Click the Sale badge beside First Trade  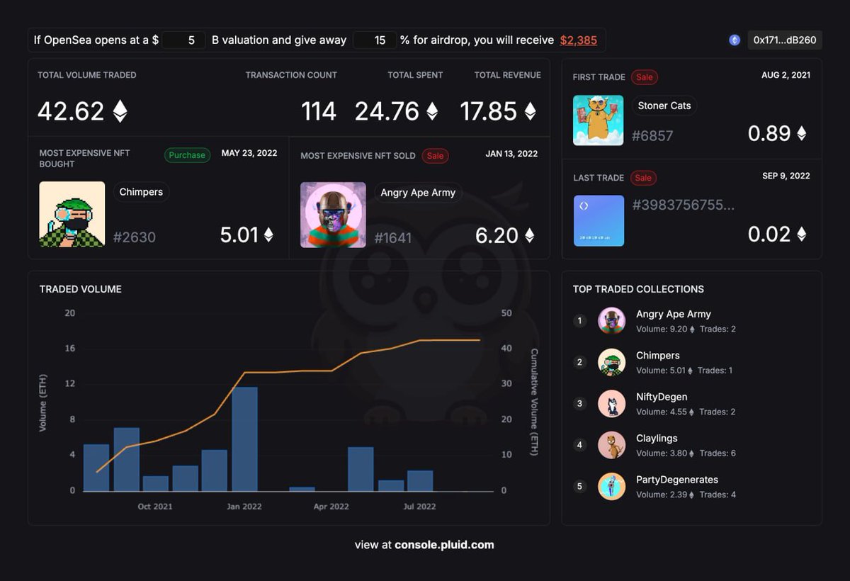tap(644, 77)
